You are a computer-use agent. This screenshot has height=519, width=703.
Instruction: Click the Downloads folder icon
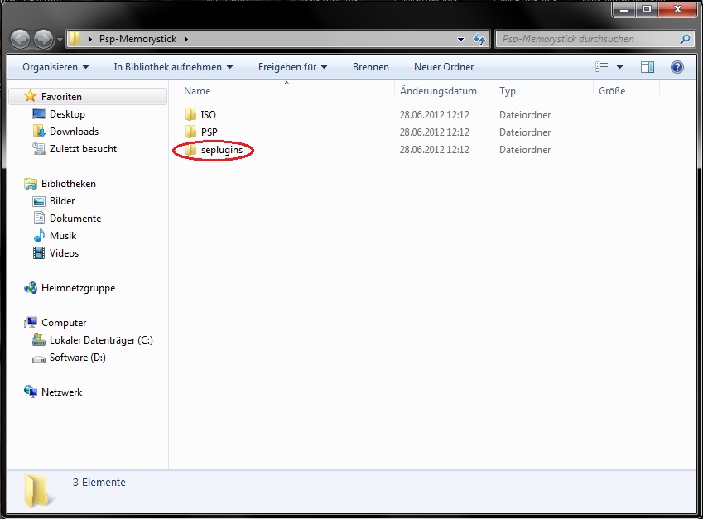39,132
